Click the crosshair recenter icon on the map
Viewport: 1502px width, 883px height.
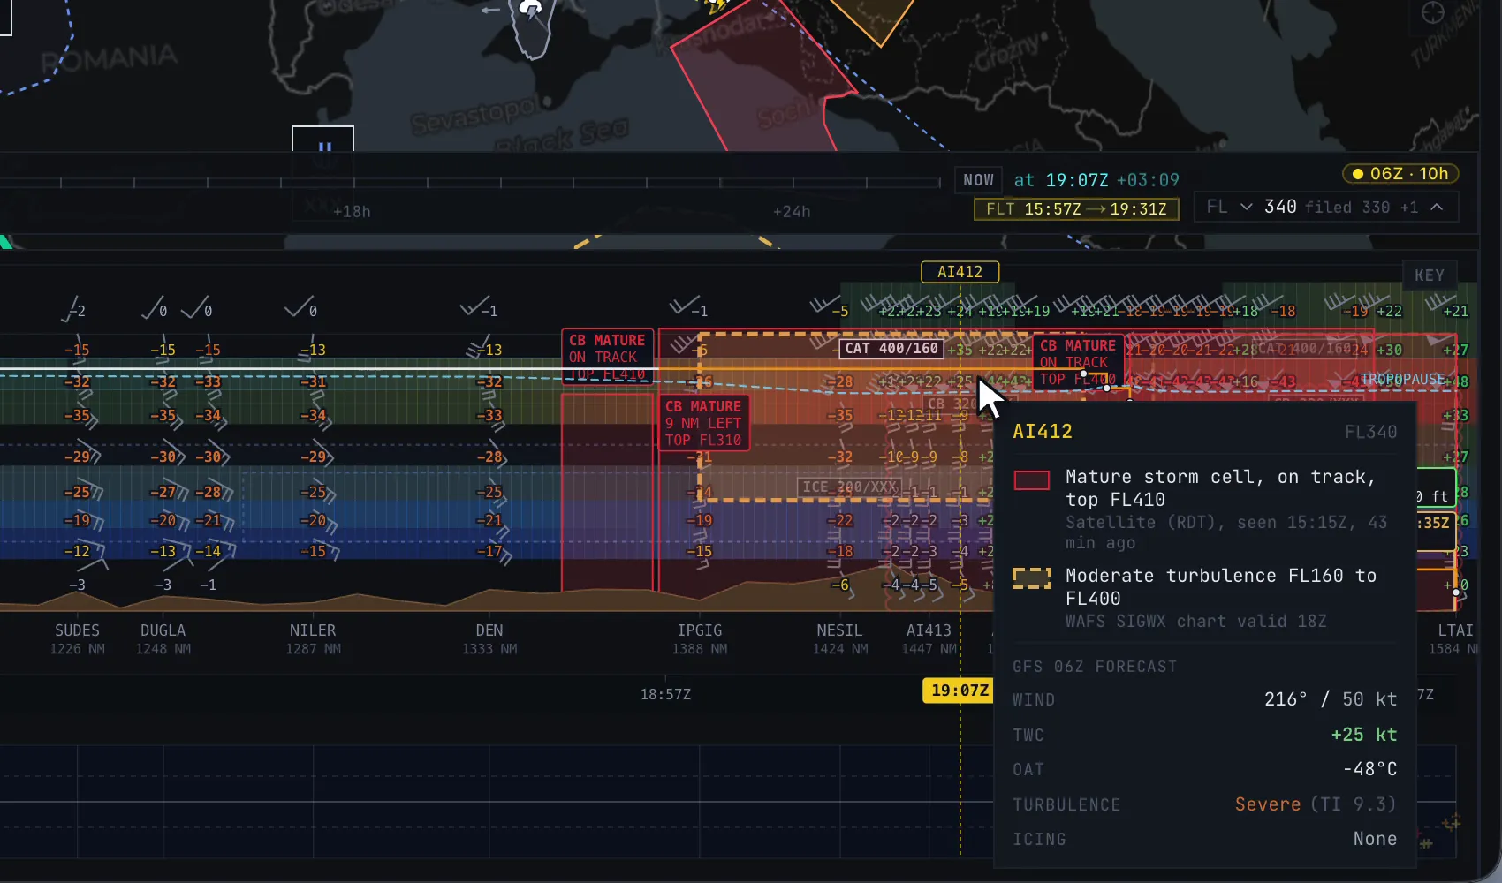(x=1433, y=12)
